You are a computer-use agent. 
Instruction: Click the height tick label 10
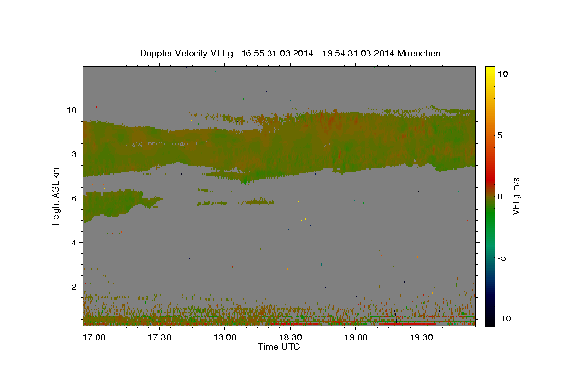pyautogui.click(x=73, y=110)
